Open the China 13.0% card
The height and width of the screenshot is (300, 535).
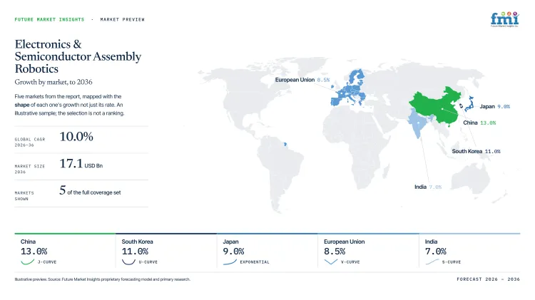point(65,252)
